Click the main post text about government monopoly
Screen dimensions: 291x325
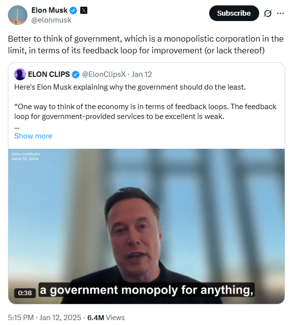point(145,45)
